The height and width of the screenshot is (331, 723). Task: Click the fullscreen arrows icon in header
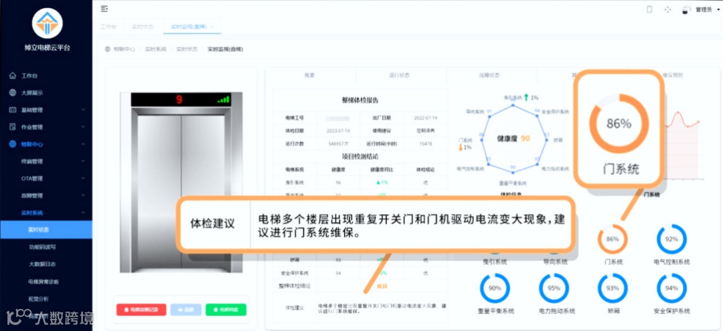pyautogui.click(x=667, y=9)
